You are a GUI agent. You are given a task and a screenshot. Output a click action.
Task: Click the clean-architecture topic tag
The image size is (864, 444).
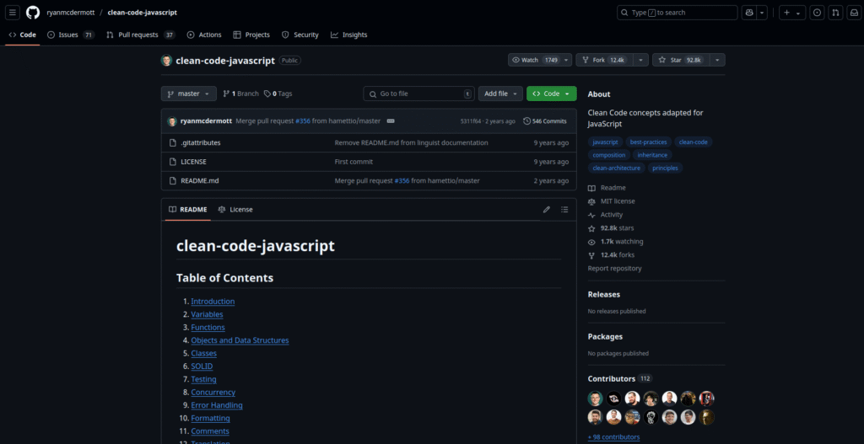(x=617, y=168)
